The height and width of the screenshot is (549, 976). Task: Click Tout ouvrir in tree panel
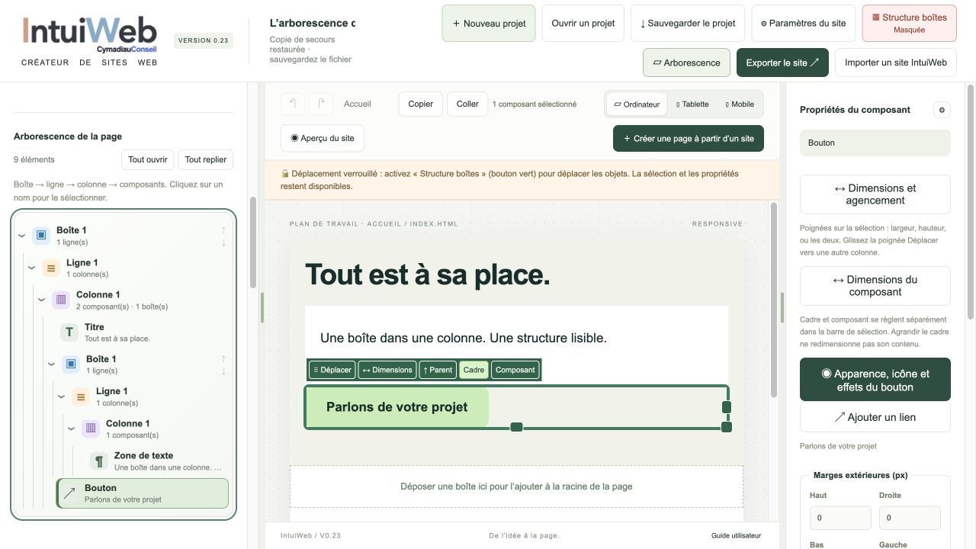pyautogui.click(x=148, y=159)
